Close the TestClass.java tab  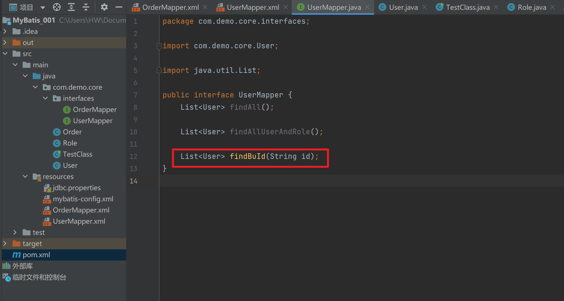click(x=496, y=7)
